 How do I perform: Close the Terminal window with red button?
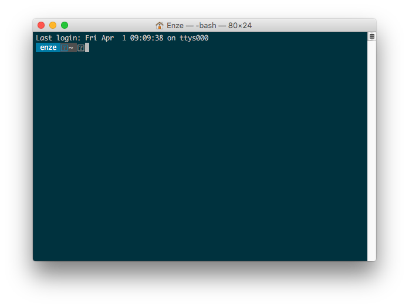pyautogui.click(x=41, y=25)
